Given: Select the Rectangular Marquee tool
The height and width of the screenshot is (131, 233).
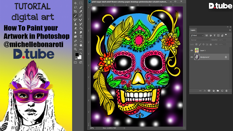Looking at the screenshot, I should [x=81, y=3].
